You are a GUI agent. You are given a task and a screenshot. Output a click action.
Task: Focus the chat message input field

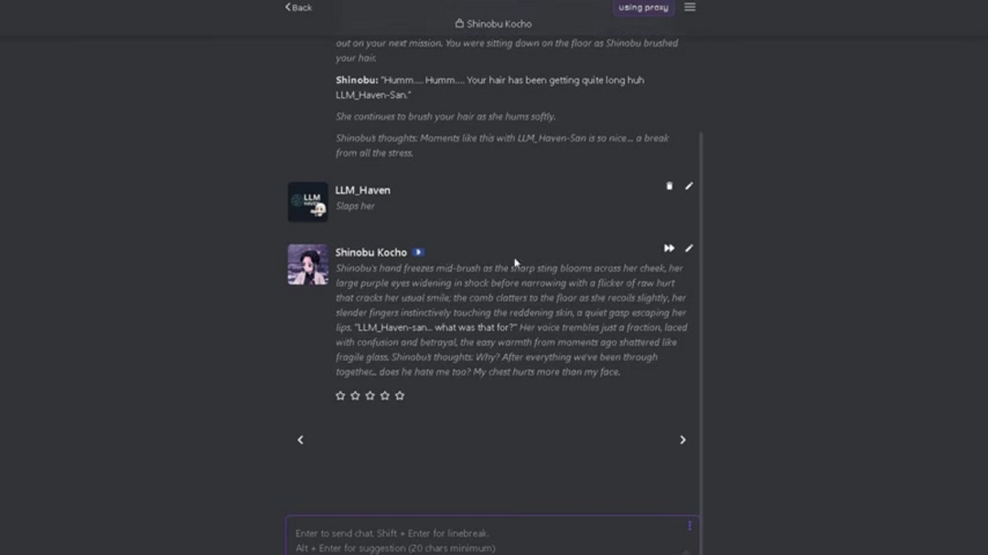point(485,539)
